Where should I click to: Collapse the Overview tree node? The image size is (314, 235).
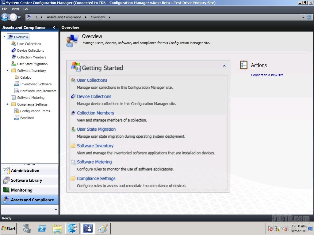(4, 37)
